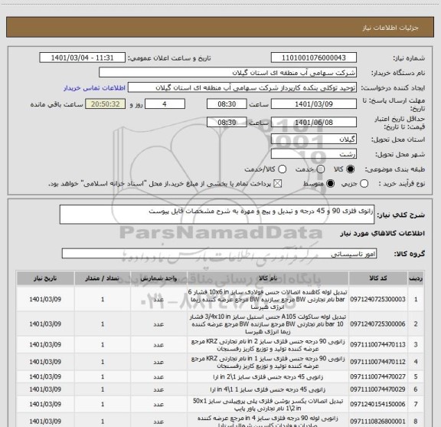The height and width of the screenshot is (427, 441).
Task: Toggle the اسناد خزانه اسلامی payment checkbox
Action: [278, 184]
